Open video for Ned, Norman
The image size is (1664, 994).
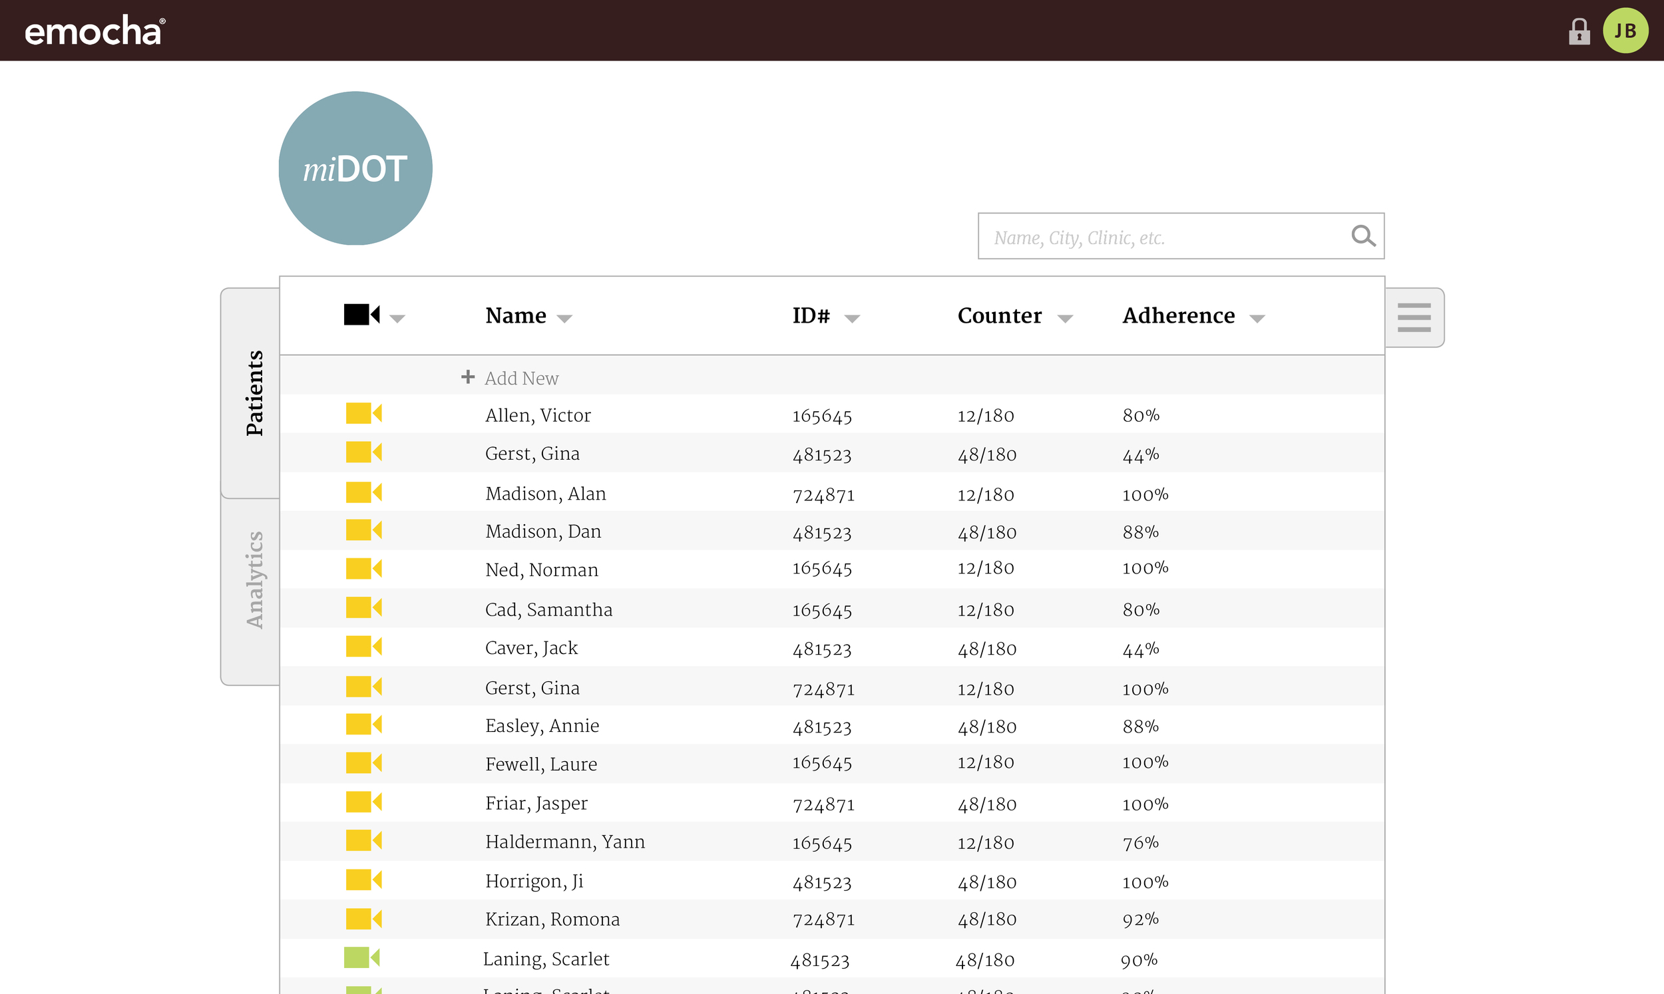pos(363,569)
